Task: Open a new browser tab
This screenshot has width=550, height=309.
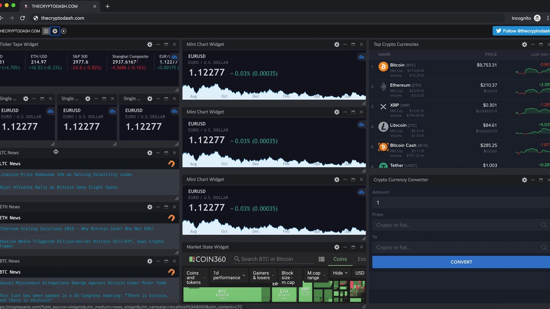Action: click(x=107, y=6)
